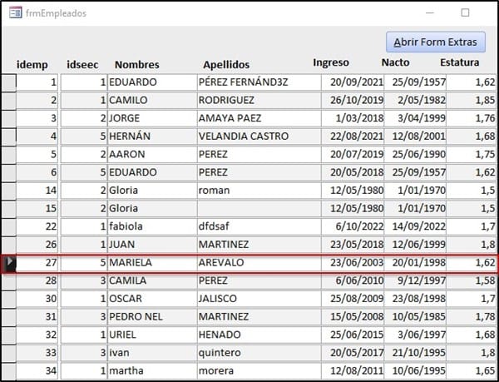This screenshot has height=382, width=499.
Task: Click the frmEmpleados form icon in title bar
Action: [x=14, y=13]
